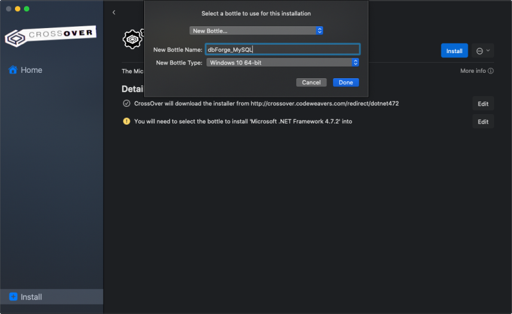Open the ellipsis more-options menu

pyautogui.click(x=483, y=51)
